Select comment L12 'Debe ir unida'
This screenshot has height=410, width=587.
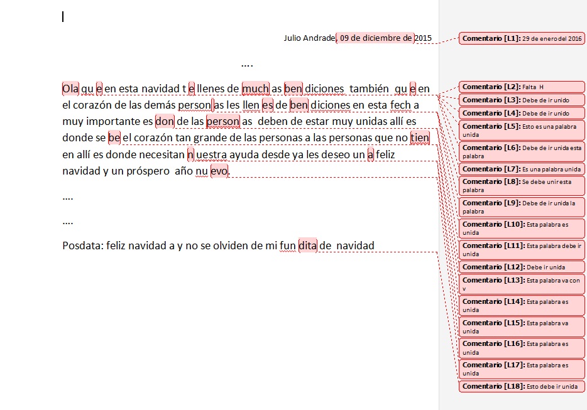coord(522,267)
